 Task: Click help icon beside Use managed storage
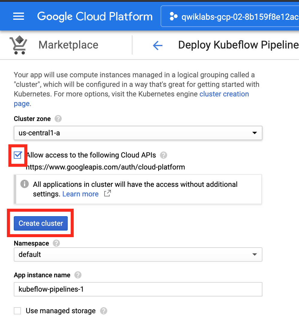(104, 311)
